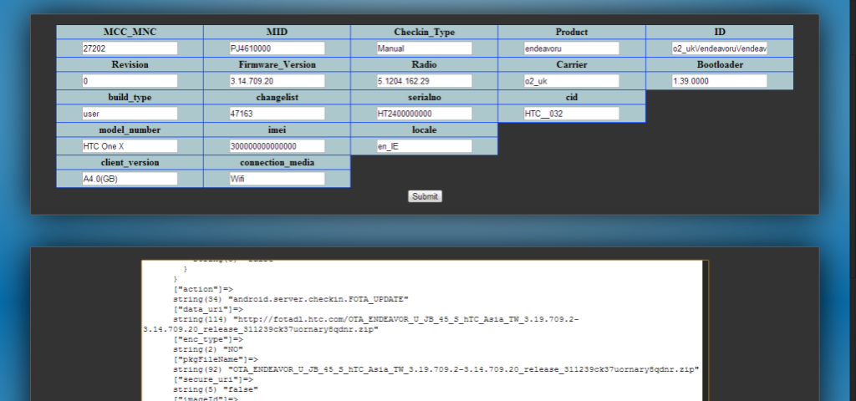The image size is (856, 401).
Task: Click the model_number field HTC One X
Action: click(130, 146)
